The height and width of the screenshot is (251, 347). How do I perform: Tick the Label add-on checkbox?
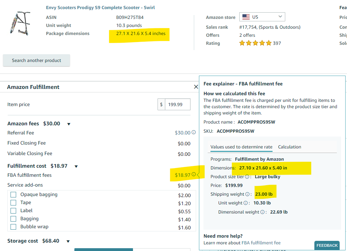click(13, 211)
